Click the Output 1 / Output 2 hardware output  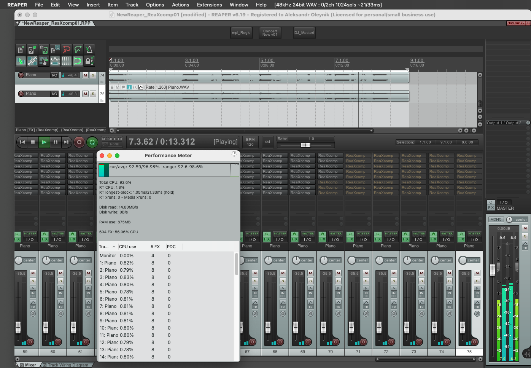(x=505, y=123)
